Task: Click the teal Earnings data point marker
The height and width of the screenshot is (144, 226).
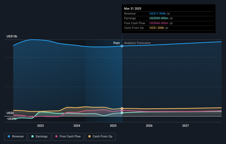Action: point(122,113)
